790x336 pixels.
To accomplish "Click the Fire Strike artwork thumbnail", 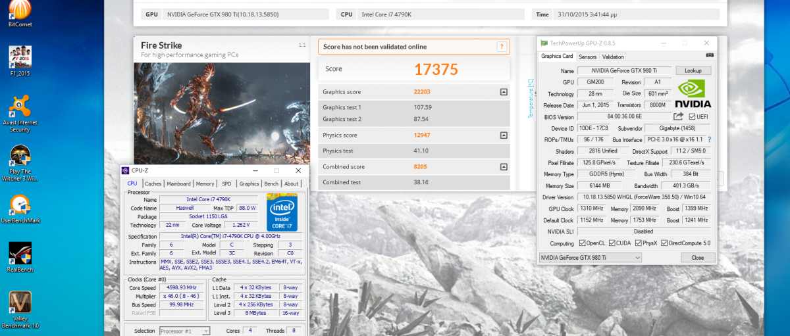I will [222, 113].
